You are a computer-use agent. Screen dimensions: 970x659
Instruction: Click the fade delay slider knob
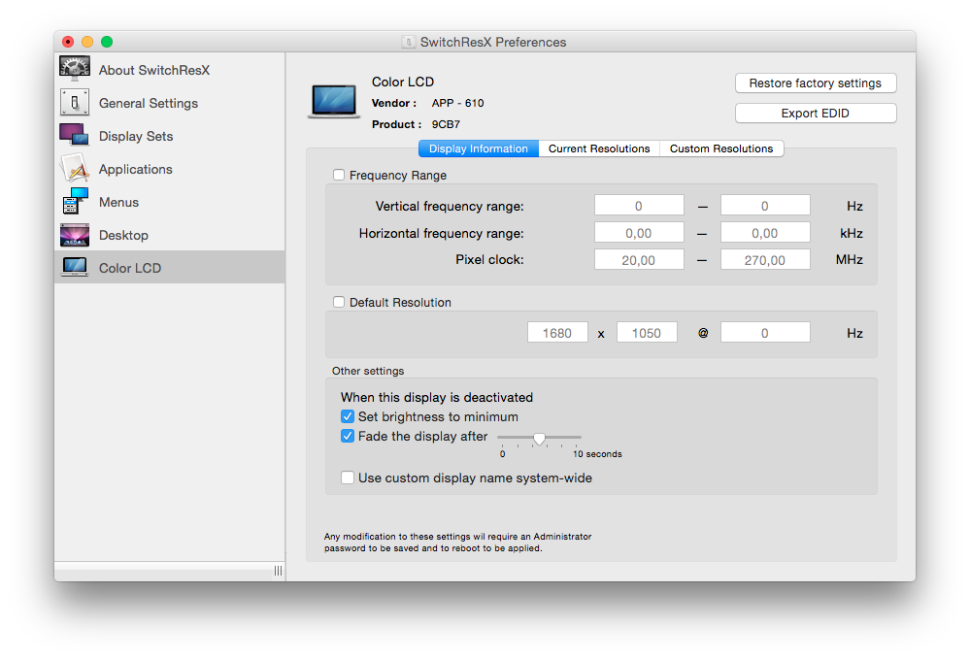540,439
